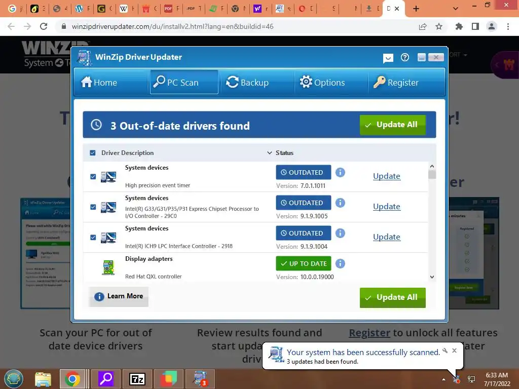Uncheck the Express Chipset Processor driver checkbox
519x389 pixels.
pyautogui.click(x=93, y=207)
